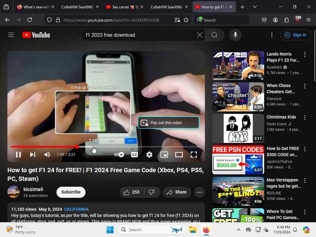The height and width of the screenshot is (237, 316).
Task: Open YouTube settings three-dot menu
Action: tap(272, 35)
